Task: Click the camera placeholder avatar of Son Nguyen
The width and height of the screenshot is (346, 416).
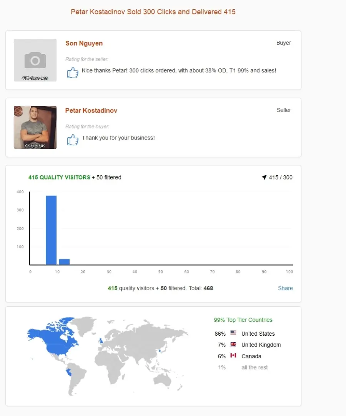Action: tap(35, 60)
